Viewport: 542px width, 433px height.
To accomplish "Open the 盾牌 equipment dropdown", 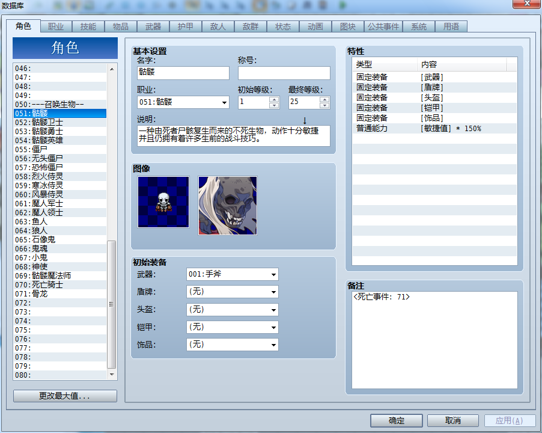I will click(273, 292).
